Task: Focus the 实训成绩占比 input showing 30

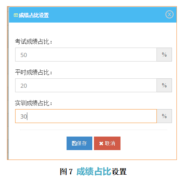Action: coord(86,116)
